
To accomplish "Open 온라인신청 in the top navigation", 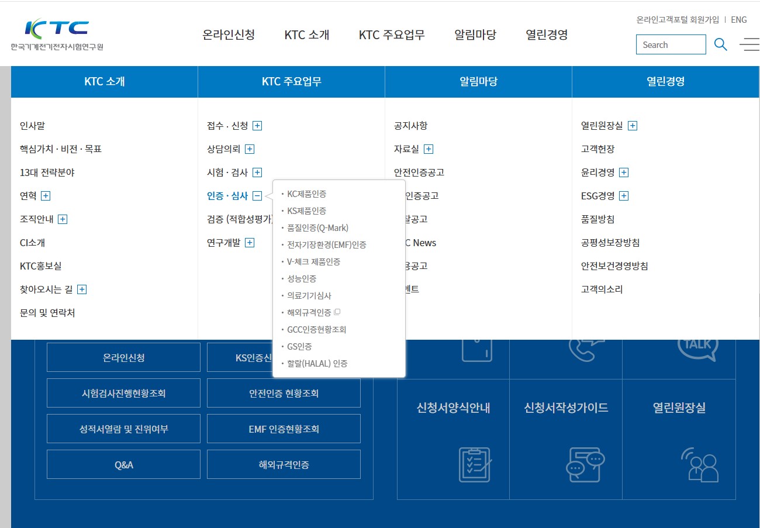I will (229, 34).
